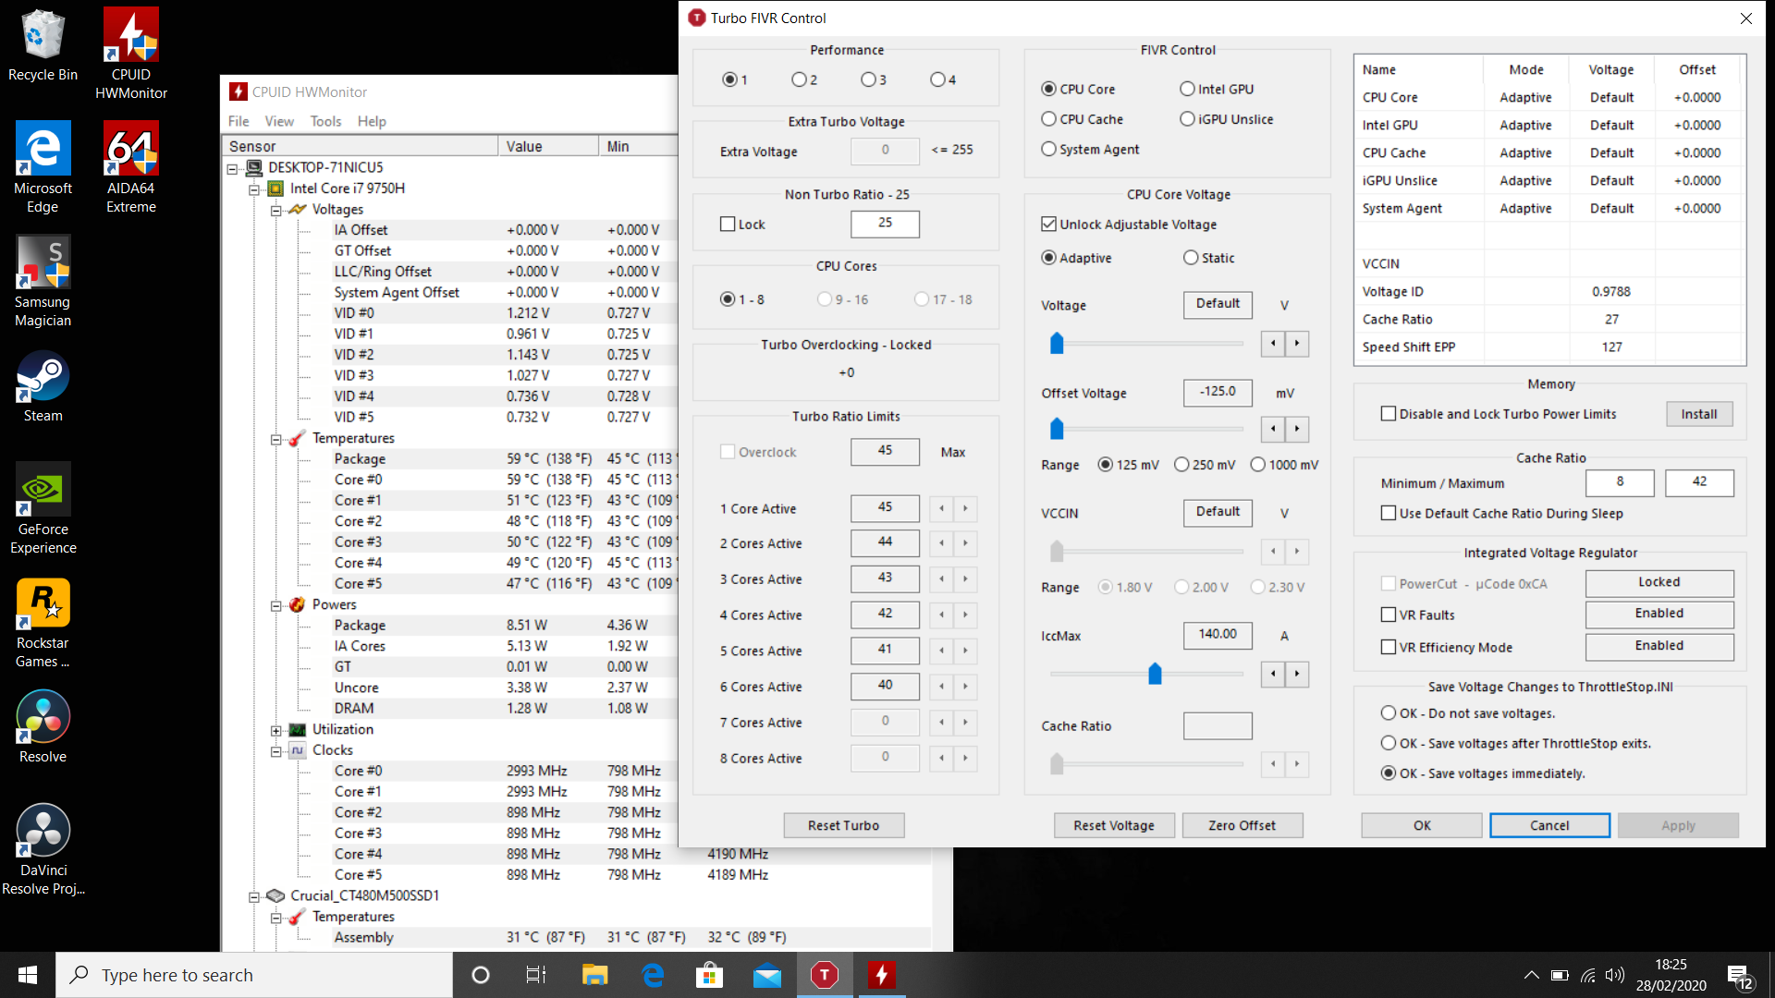
Task: Select Performance profile 4 radio button
Action: pyautogui.click(x=937, y=79)
